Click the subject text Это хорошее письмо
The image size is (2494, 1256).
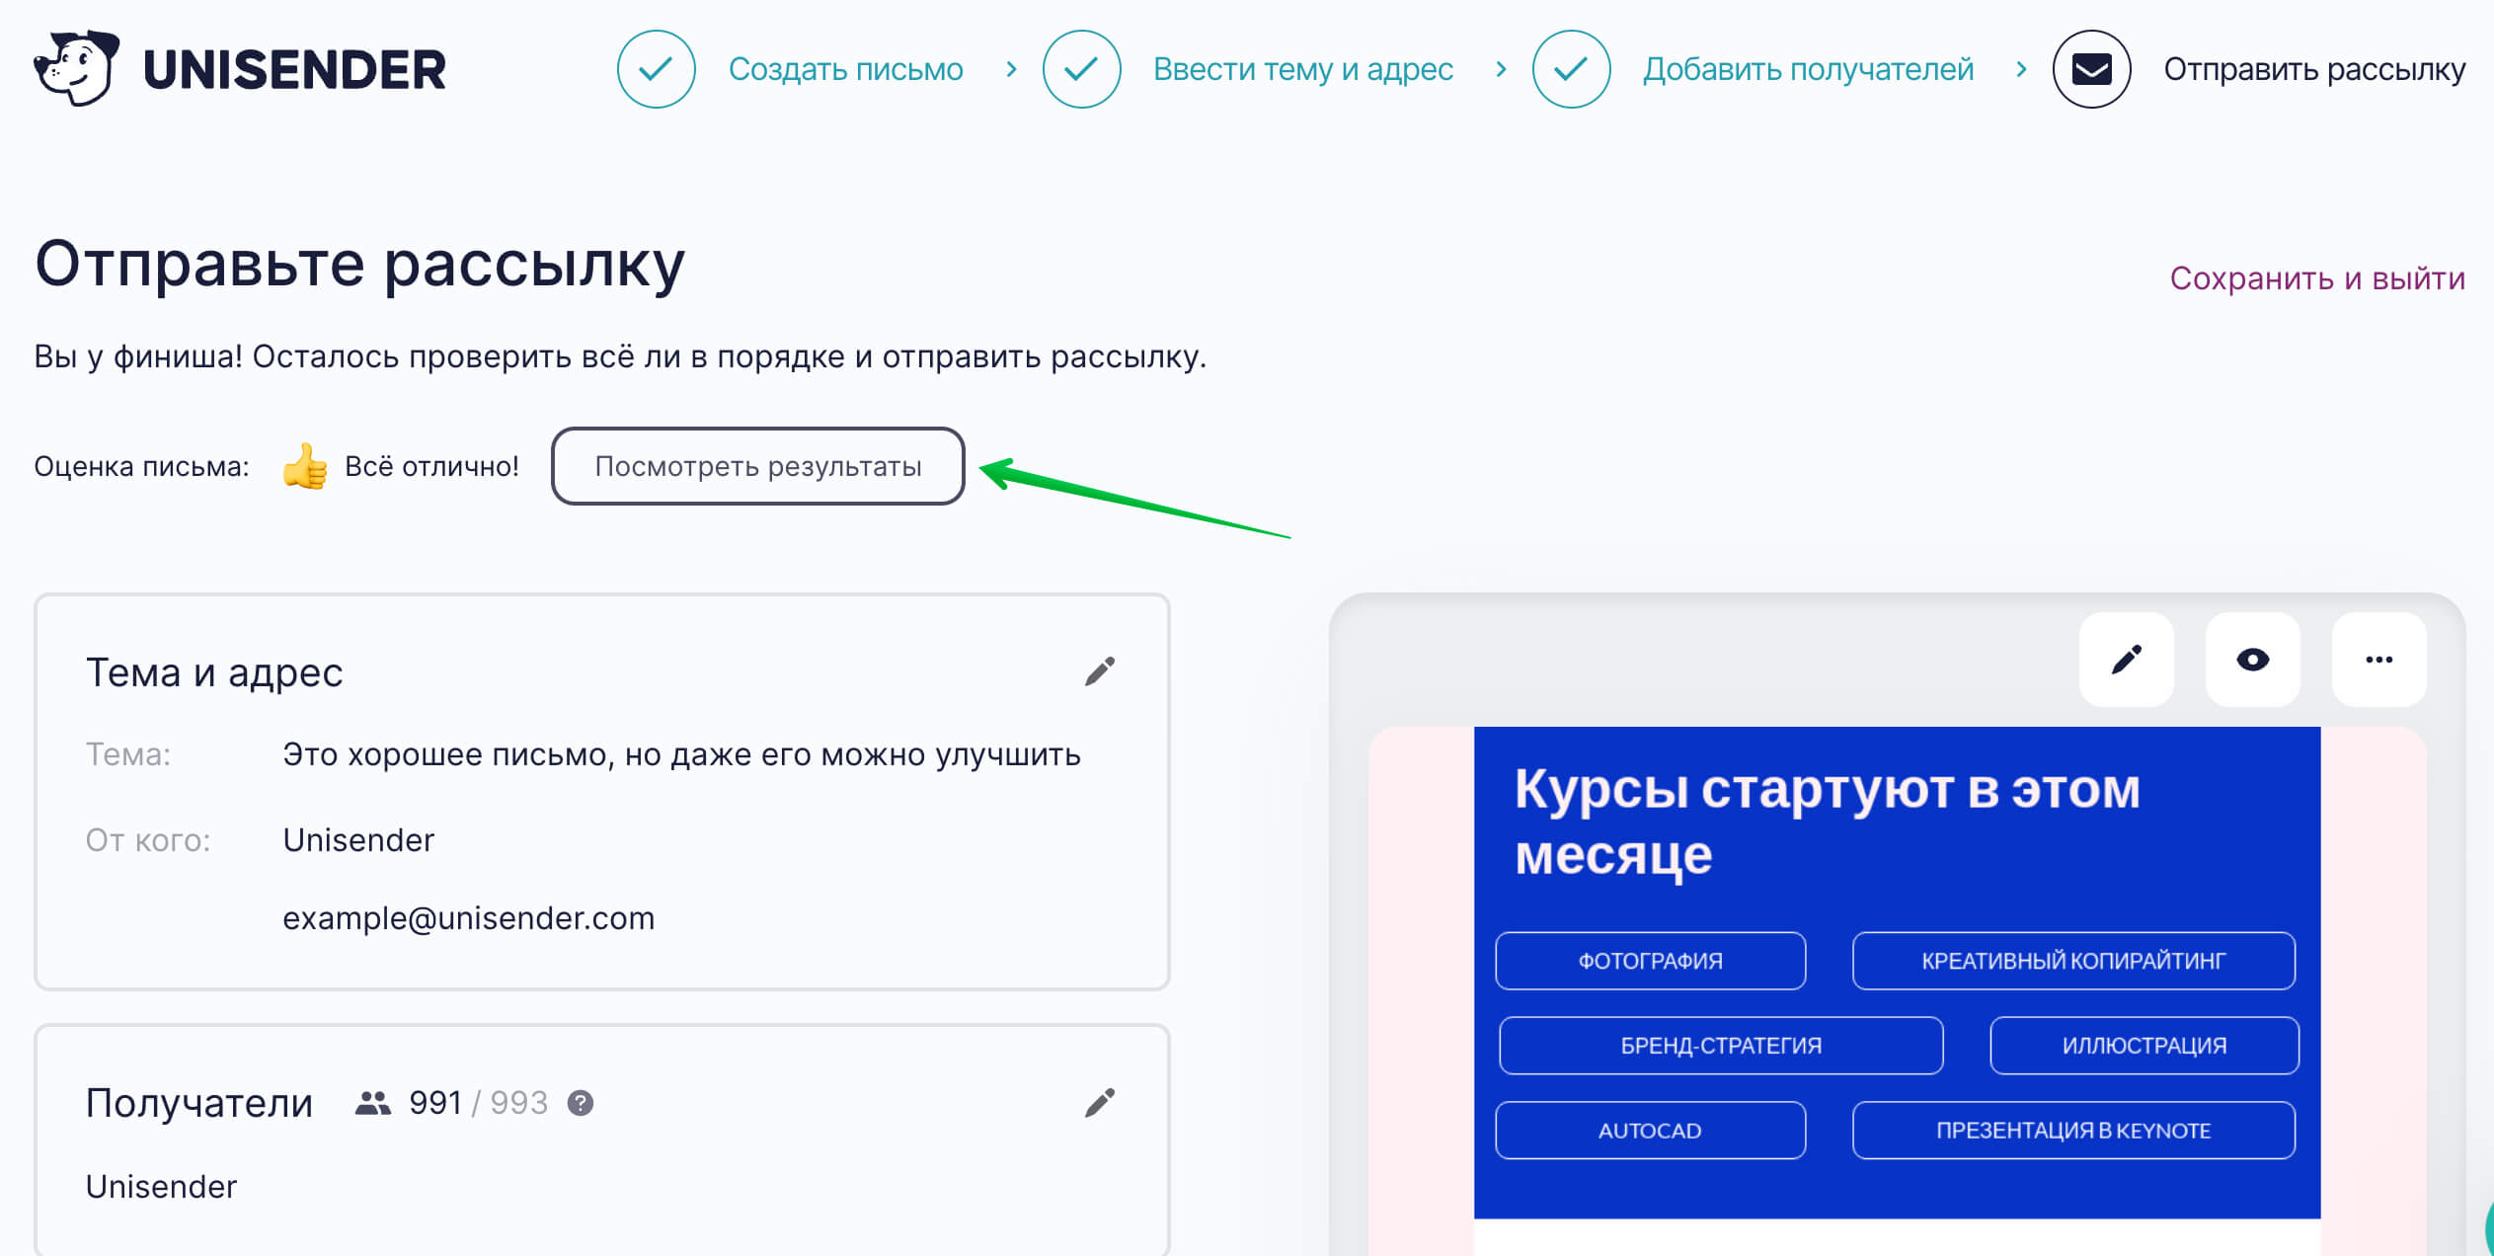pos(681,754)
